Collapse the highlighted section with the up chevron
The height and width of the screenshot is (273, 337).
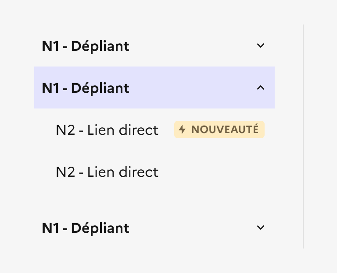pyautogui.click(x=261, y=87)
